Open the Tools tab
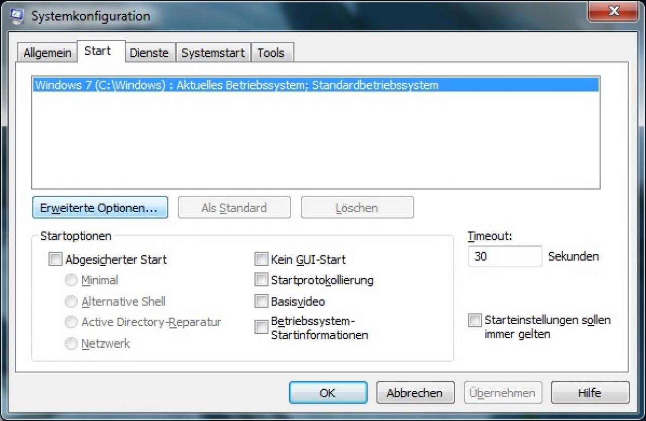 [x=272, y=53]
